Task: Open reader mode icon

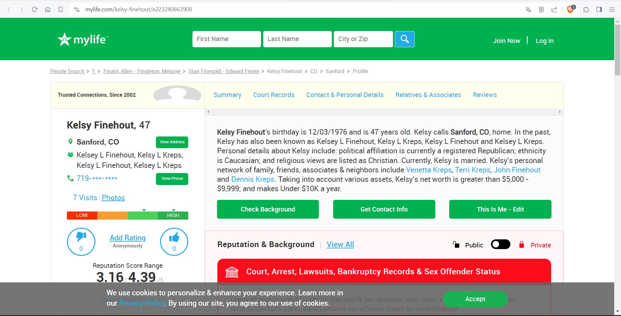Action: coord(541,10)
